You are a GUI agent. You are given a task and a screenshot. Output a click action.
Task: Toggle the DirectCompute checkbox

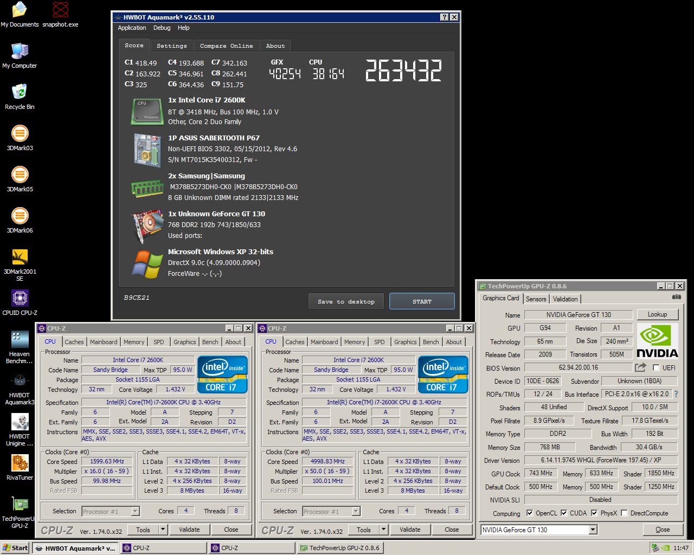coord(624,513)
